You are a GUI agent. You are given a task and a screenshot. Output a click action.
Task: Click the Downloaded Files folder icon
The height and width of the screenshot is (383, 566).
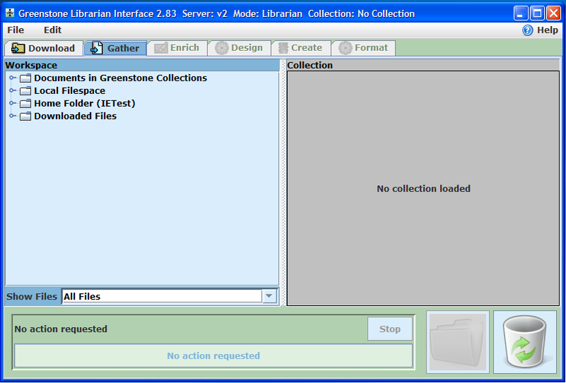tap(25, 117)
